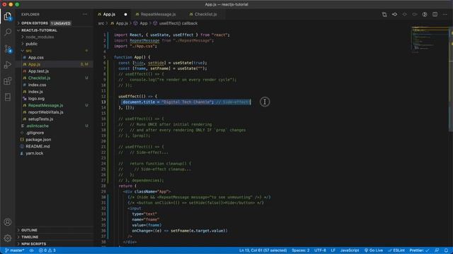Open README.md in the explorer
The width and height of the screenshot is (453, 254).
(x=38, y=146)
